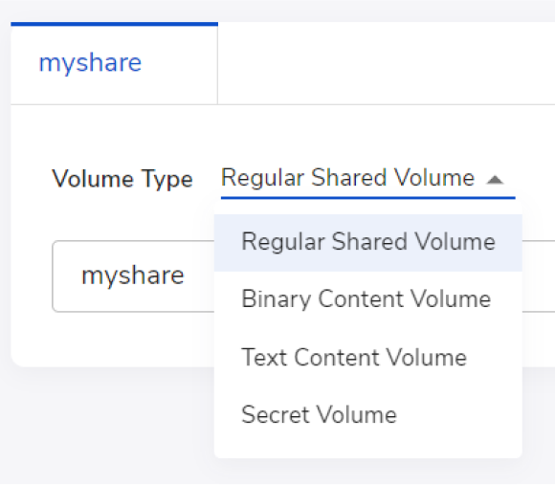Viewport: 555px width, 485px height.
Task: Choose Text Content Volume option
Action: click(368, 358)
